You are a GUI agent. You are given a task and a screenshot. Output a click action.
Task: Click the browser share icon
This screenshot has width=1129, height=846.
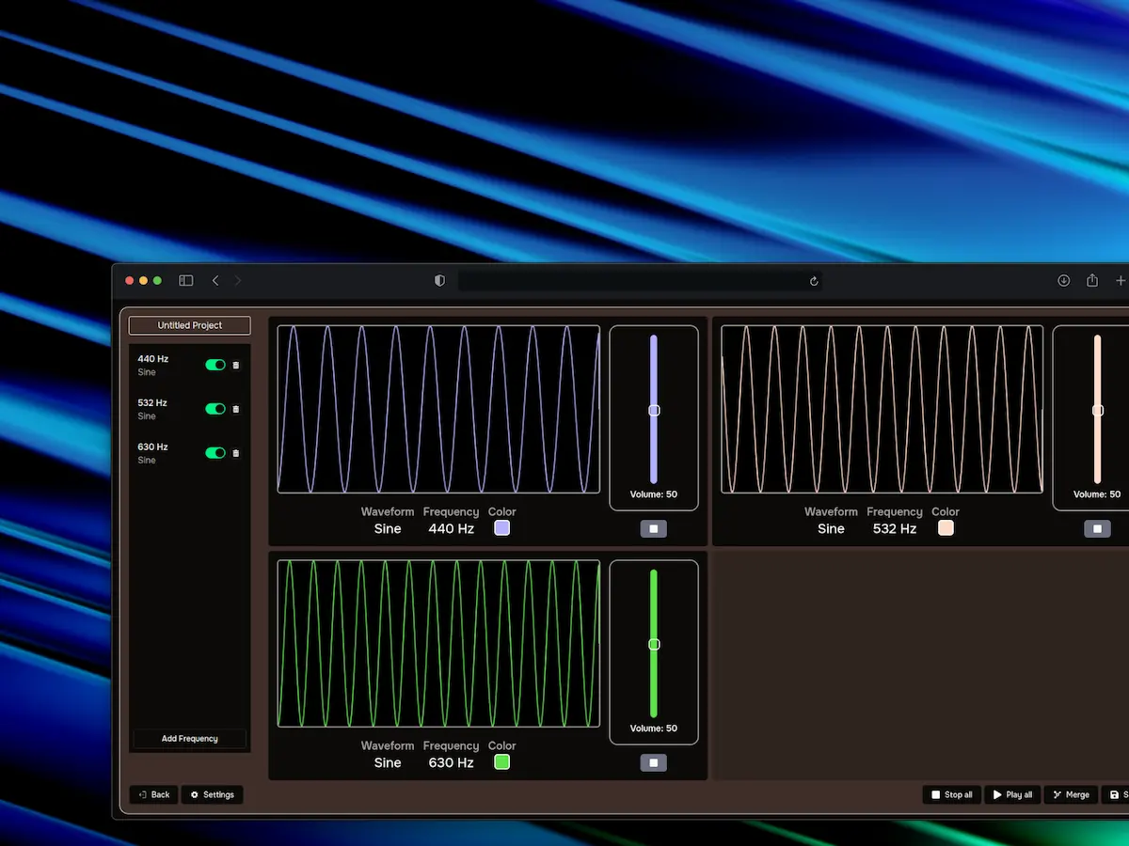1092,280
